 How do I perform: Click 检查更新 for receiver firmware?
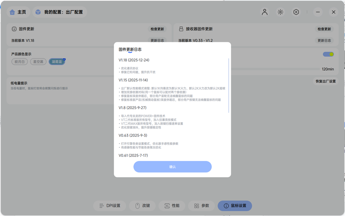coord(324,29)
